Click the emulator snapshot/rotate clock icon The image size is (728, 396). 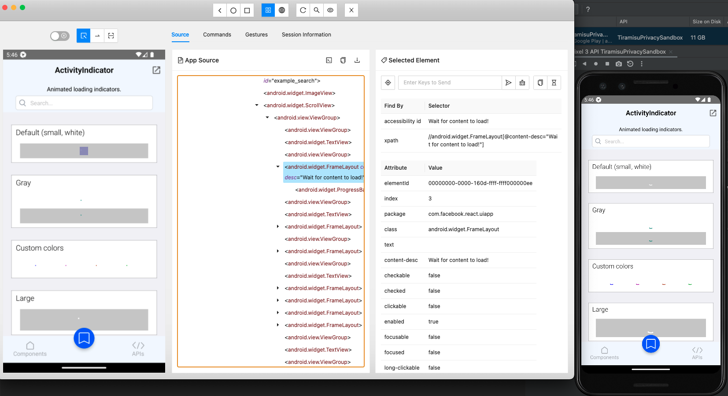630,64
